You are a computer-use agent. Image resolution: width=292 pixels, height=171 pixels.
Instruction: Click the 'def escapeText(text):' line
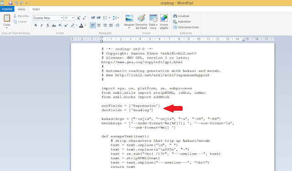(x=125, y=136)
